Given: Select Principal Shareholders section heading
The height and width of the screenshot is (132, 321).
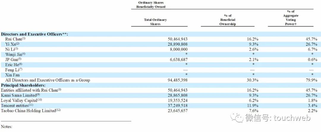Looking at the screenshot, I should 23,85.
